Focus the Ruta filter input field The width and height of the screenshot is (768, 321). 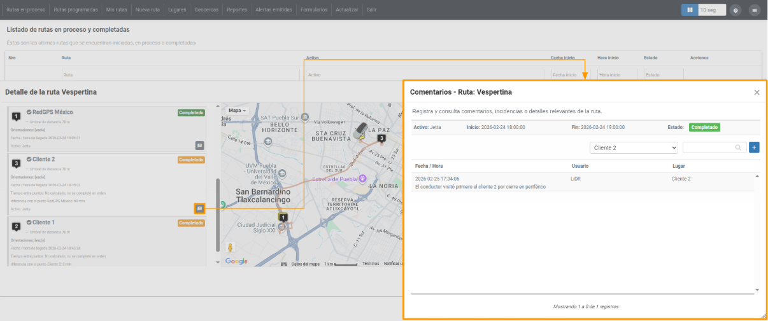point(180,74)
